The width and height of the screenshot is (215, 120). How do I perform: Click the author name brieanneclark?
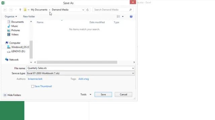[35, 79]
